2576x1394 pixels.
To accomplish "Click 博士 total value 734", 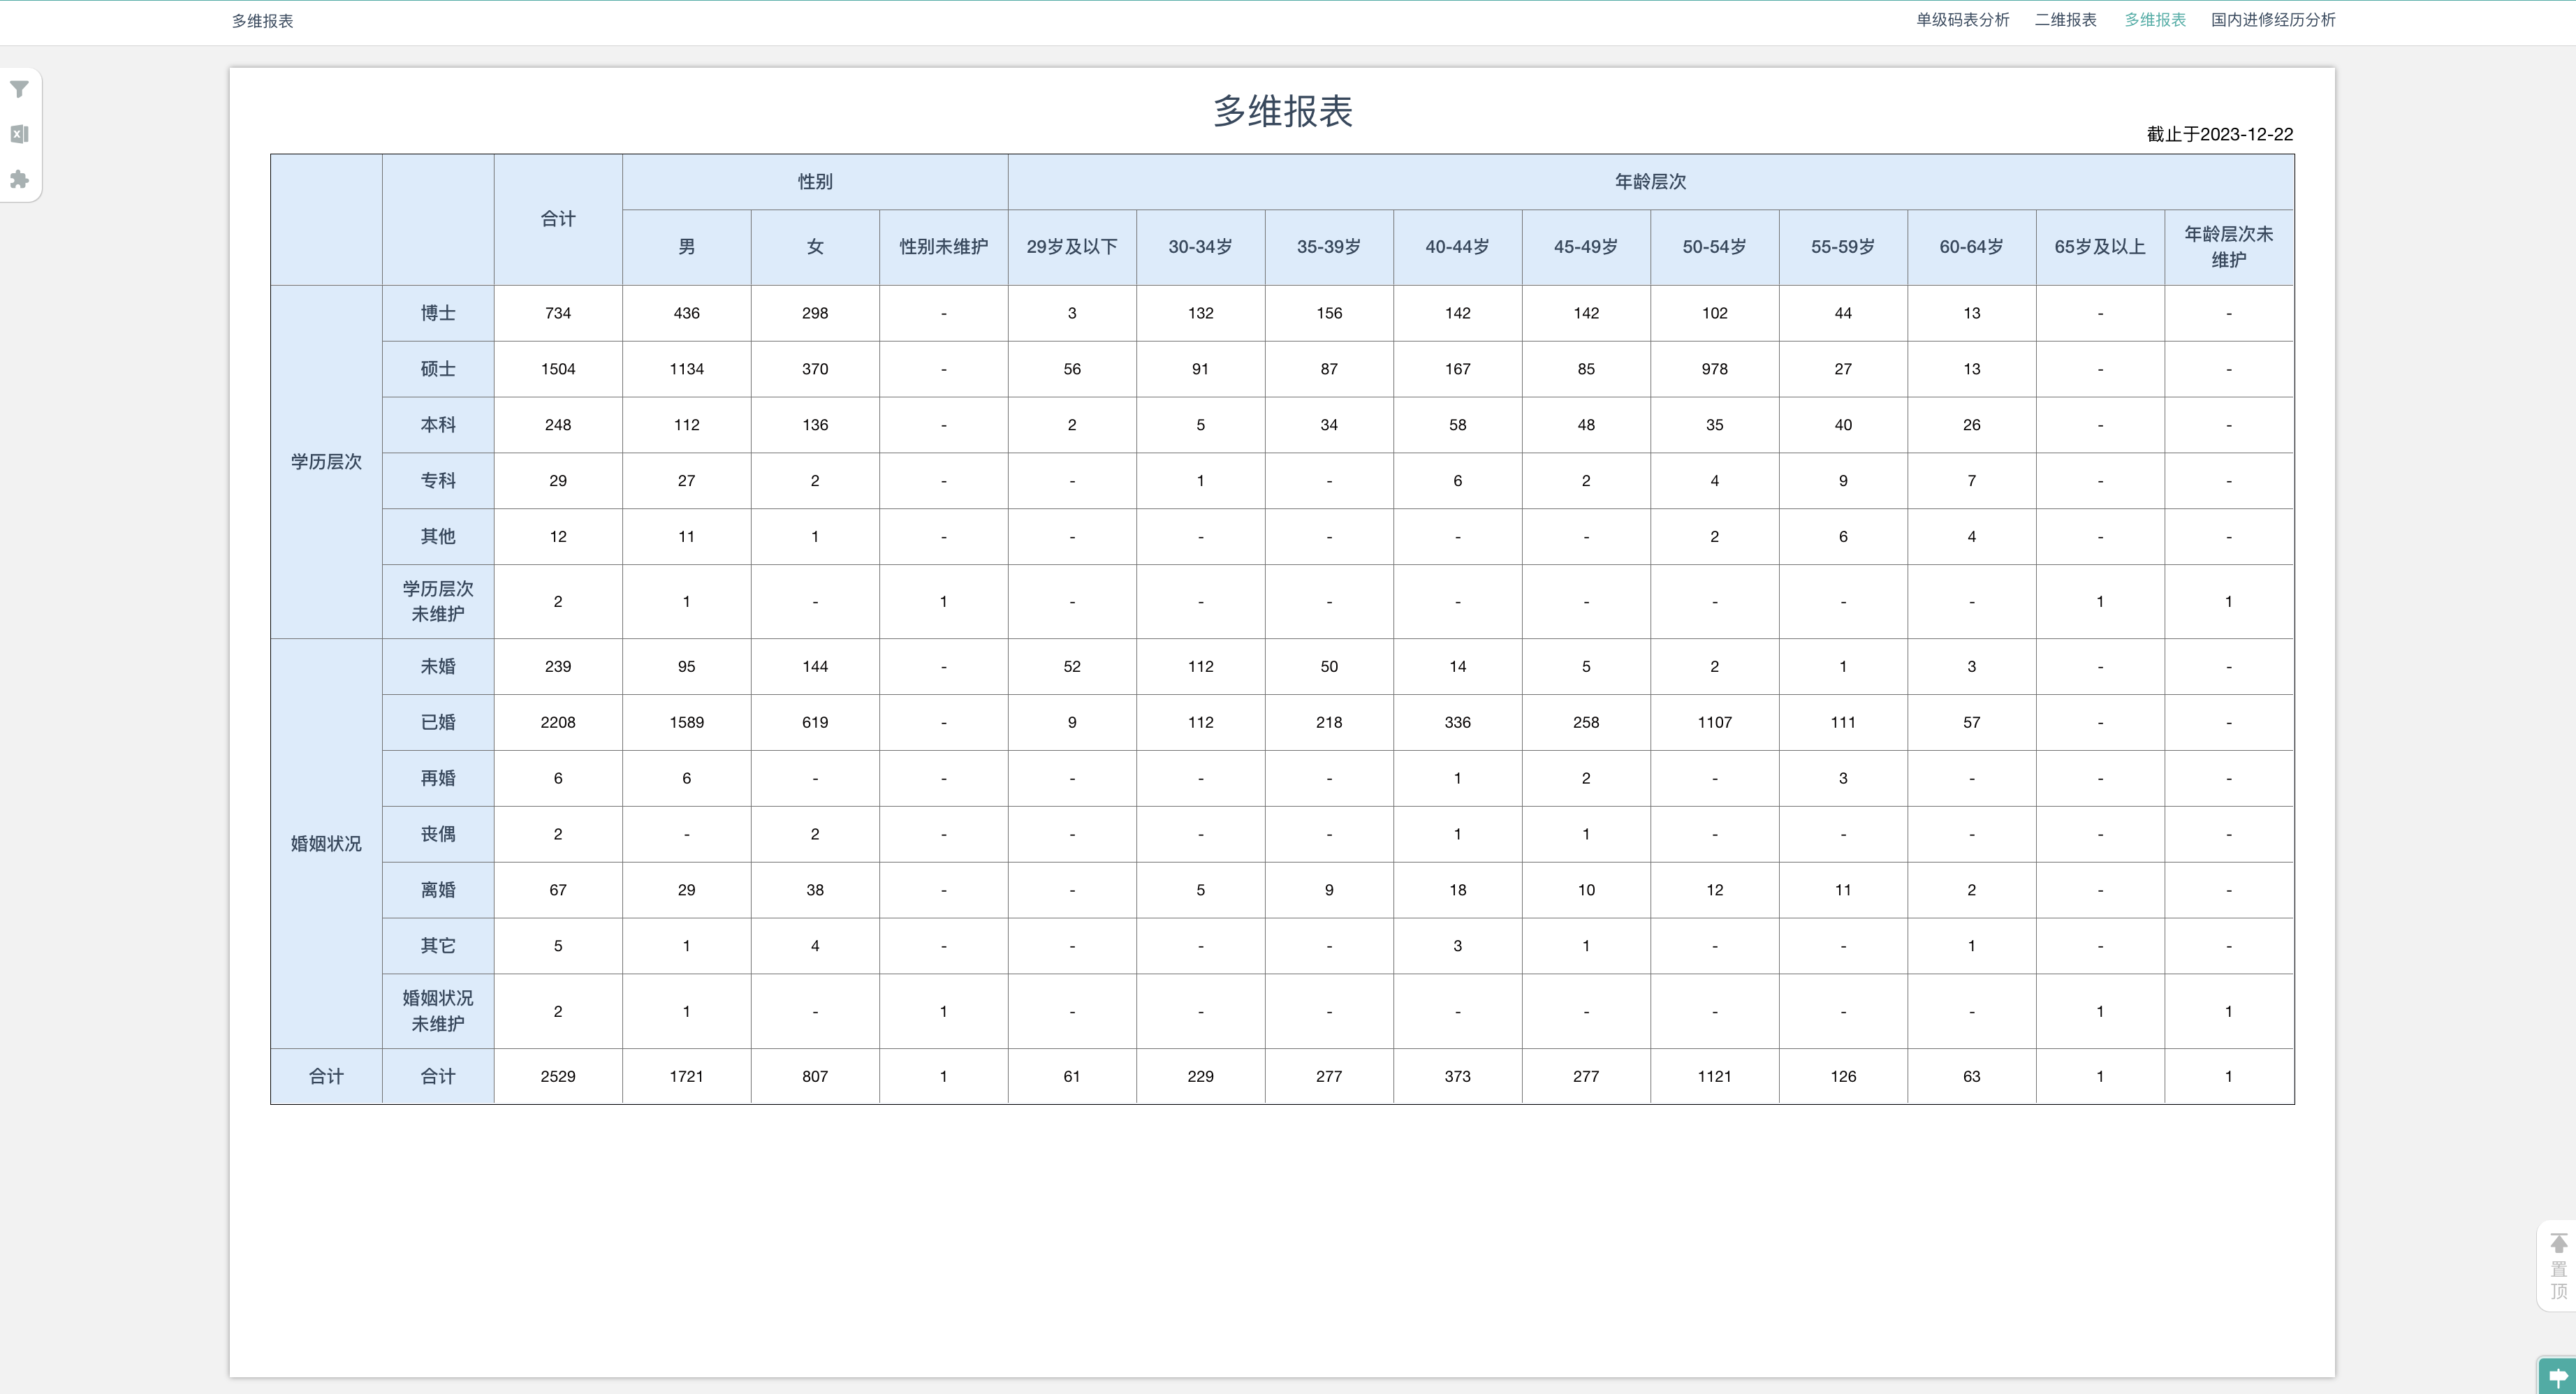I will click(558, 313).
